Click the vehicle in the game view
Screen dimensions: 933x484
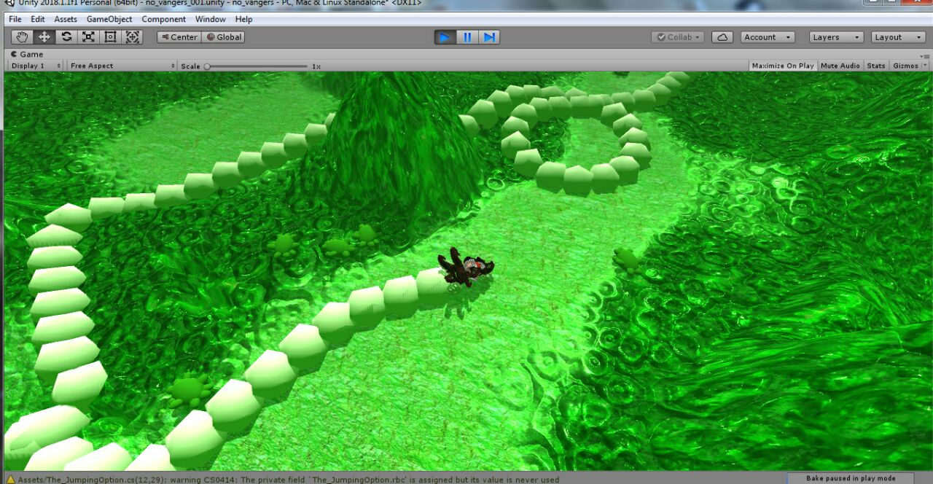point(466,268)
